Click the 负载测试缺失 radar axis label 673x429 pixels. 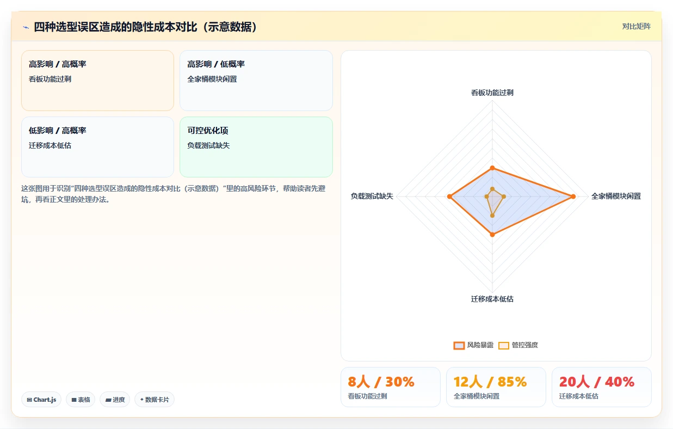(x=372, y=196)
